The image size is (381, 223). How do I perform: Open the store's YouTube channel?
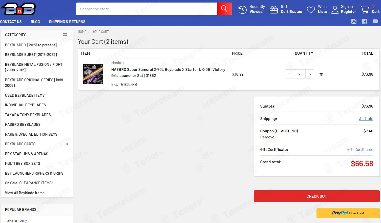point(375,21)
